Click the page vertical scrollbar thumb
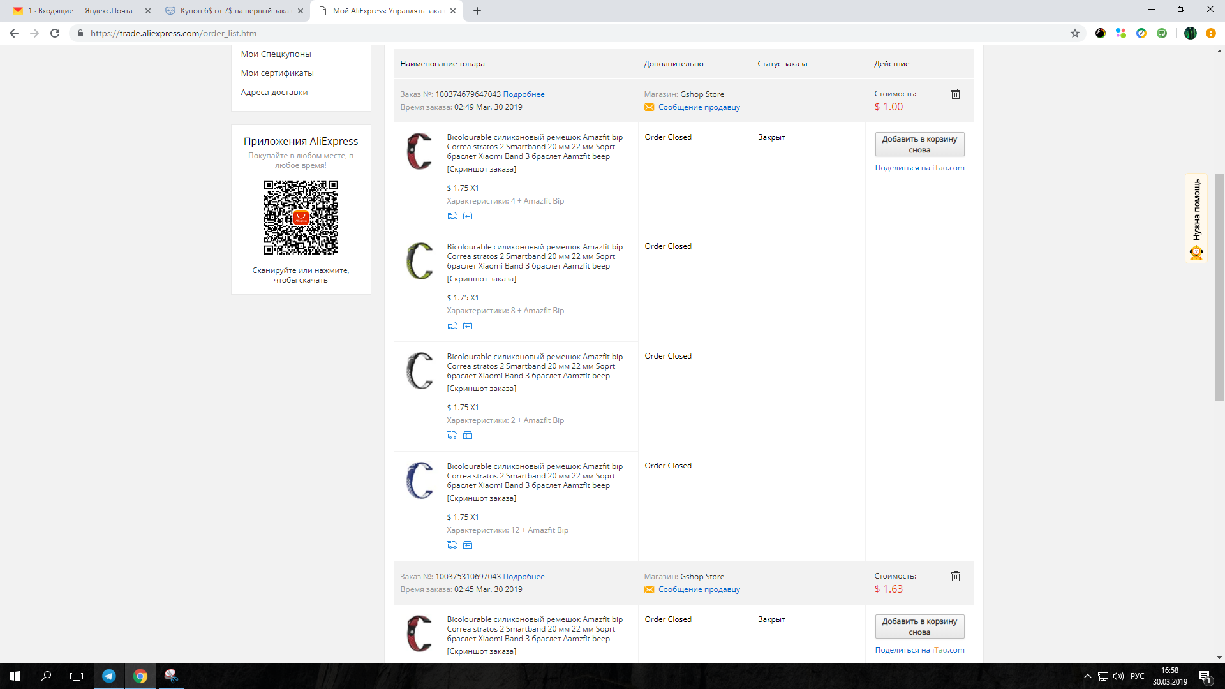Screen dimensions: 1225x689 tap(1219, 287)
